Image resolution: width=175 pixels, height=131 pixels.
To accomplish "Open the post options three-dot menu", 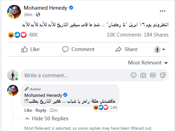I will [x=163, y=11].
